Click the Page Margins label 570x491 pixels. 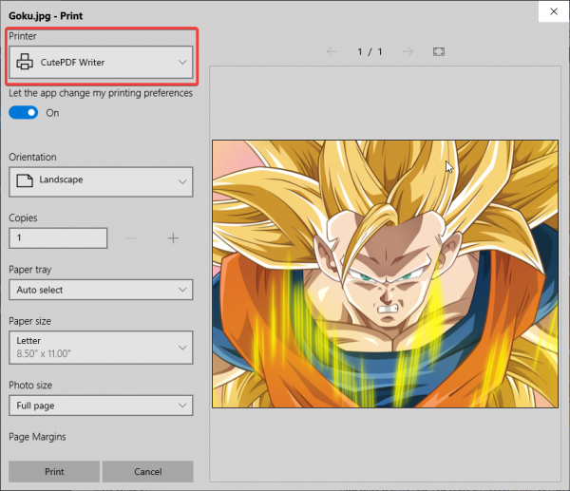pyautogui.click(x=38, y=437)
